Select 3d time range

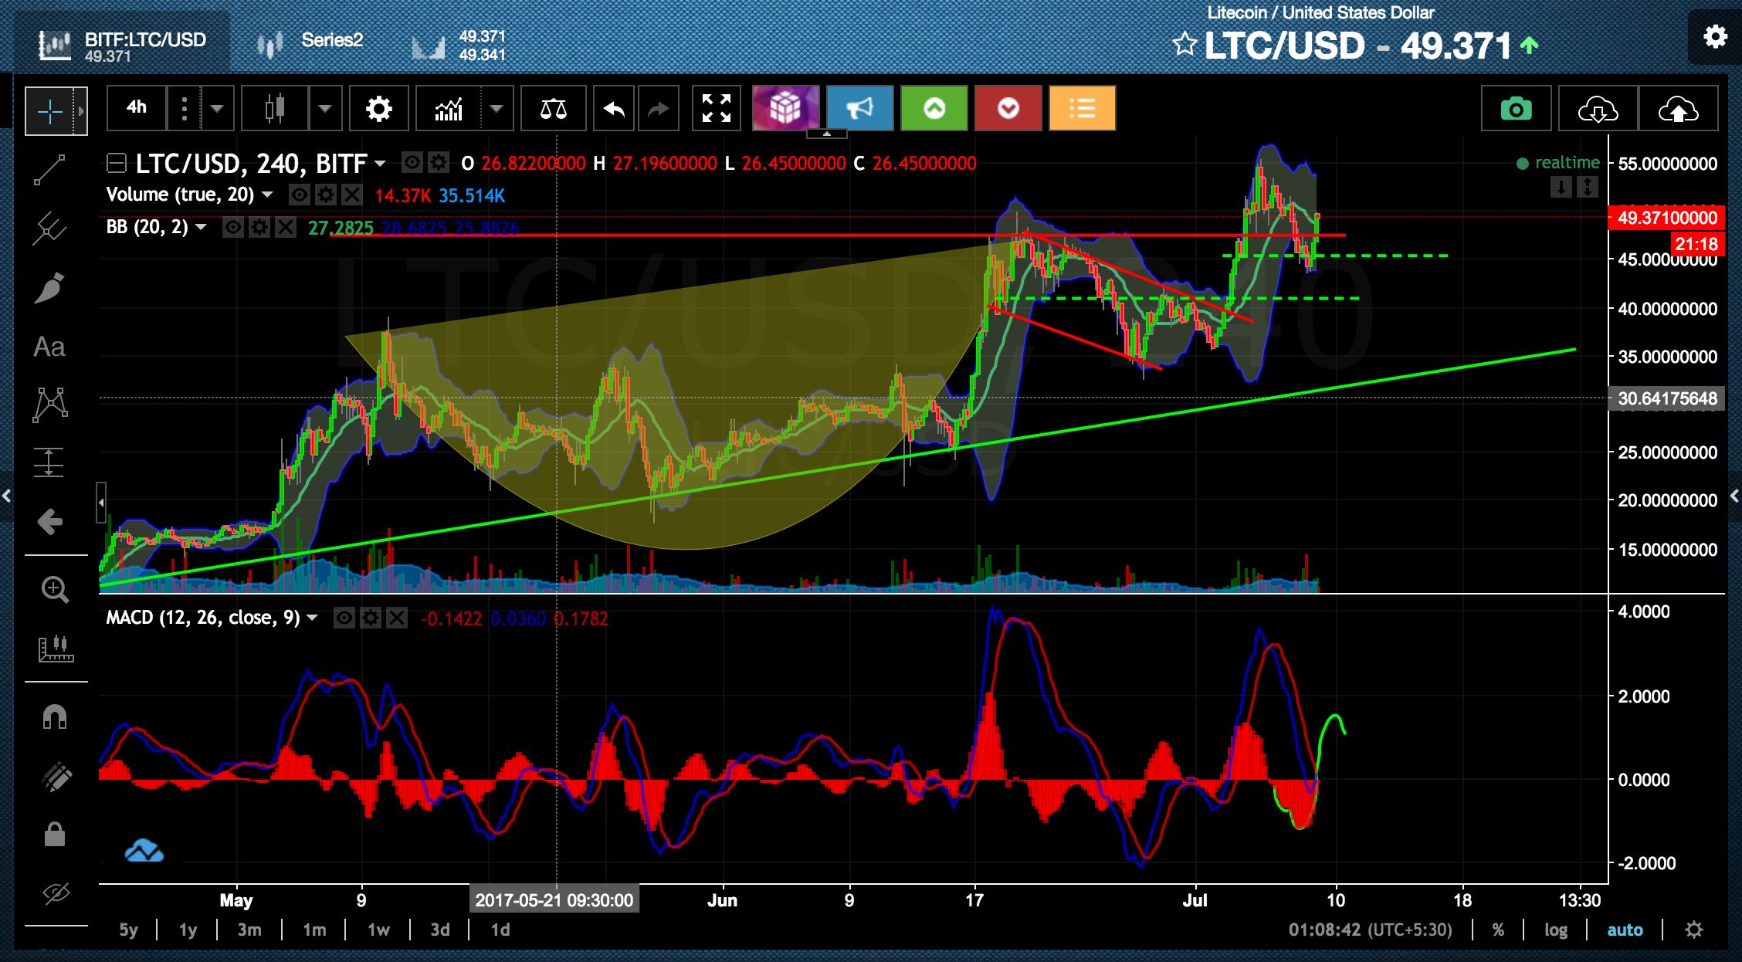(x=440, y=930)
